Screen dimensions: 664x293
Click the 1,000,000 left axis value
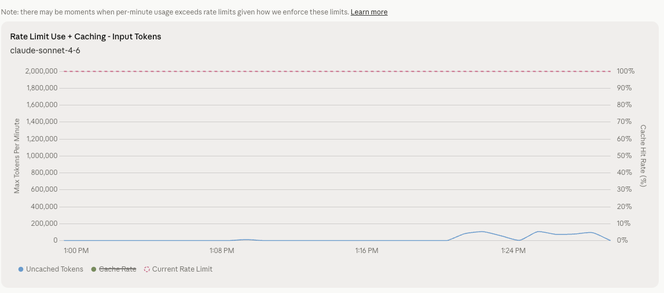(41, 156)
